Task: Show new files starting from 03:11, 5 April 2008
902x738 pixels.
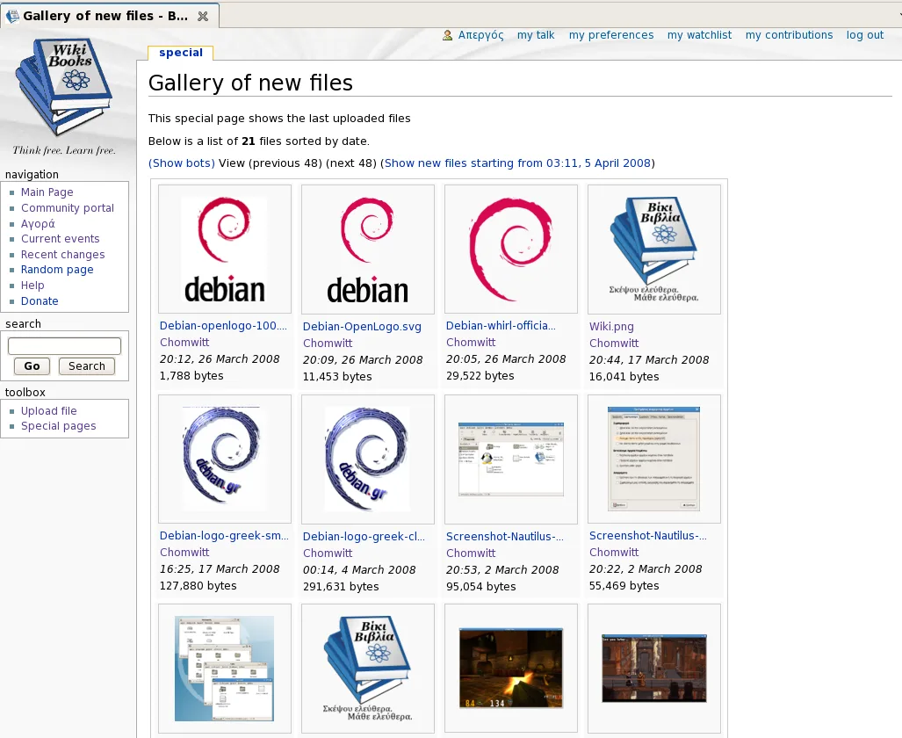Action: [x=517, y=163]
